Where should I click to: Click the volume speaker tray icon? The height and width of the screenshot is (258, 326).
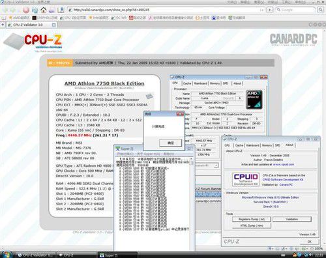[x=310, y=255]
